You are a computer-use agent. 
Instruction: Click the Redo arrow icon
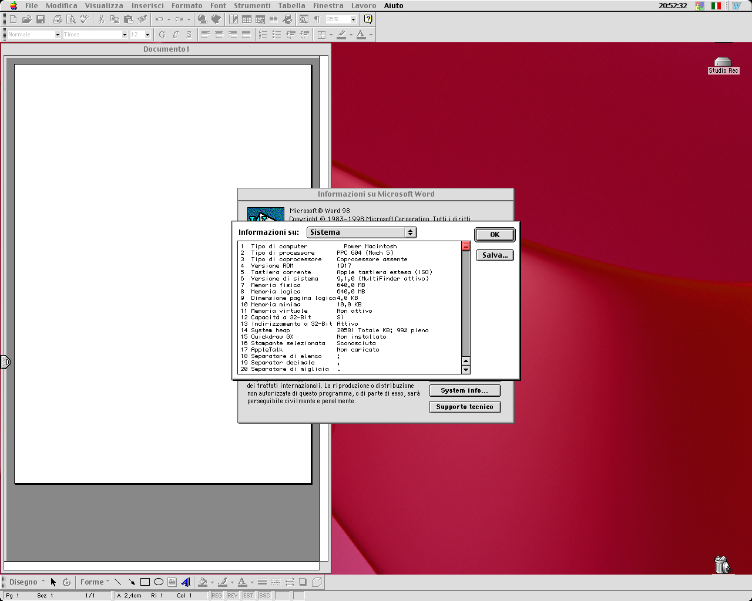pyautogui.click(x=179, y=19)
